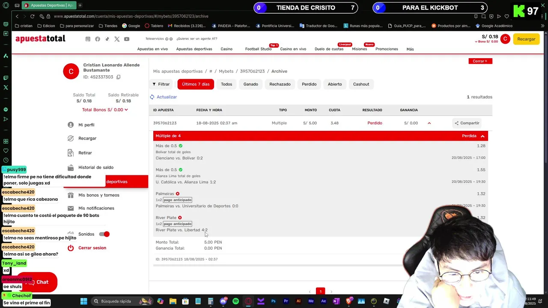The image size is (548, 308).
Task: Open Spotify from the taskbar
Action: tap(235, 301)
